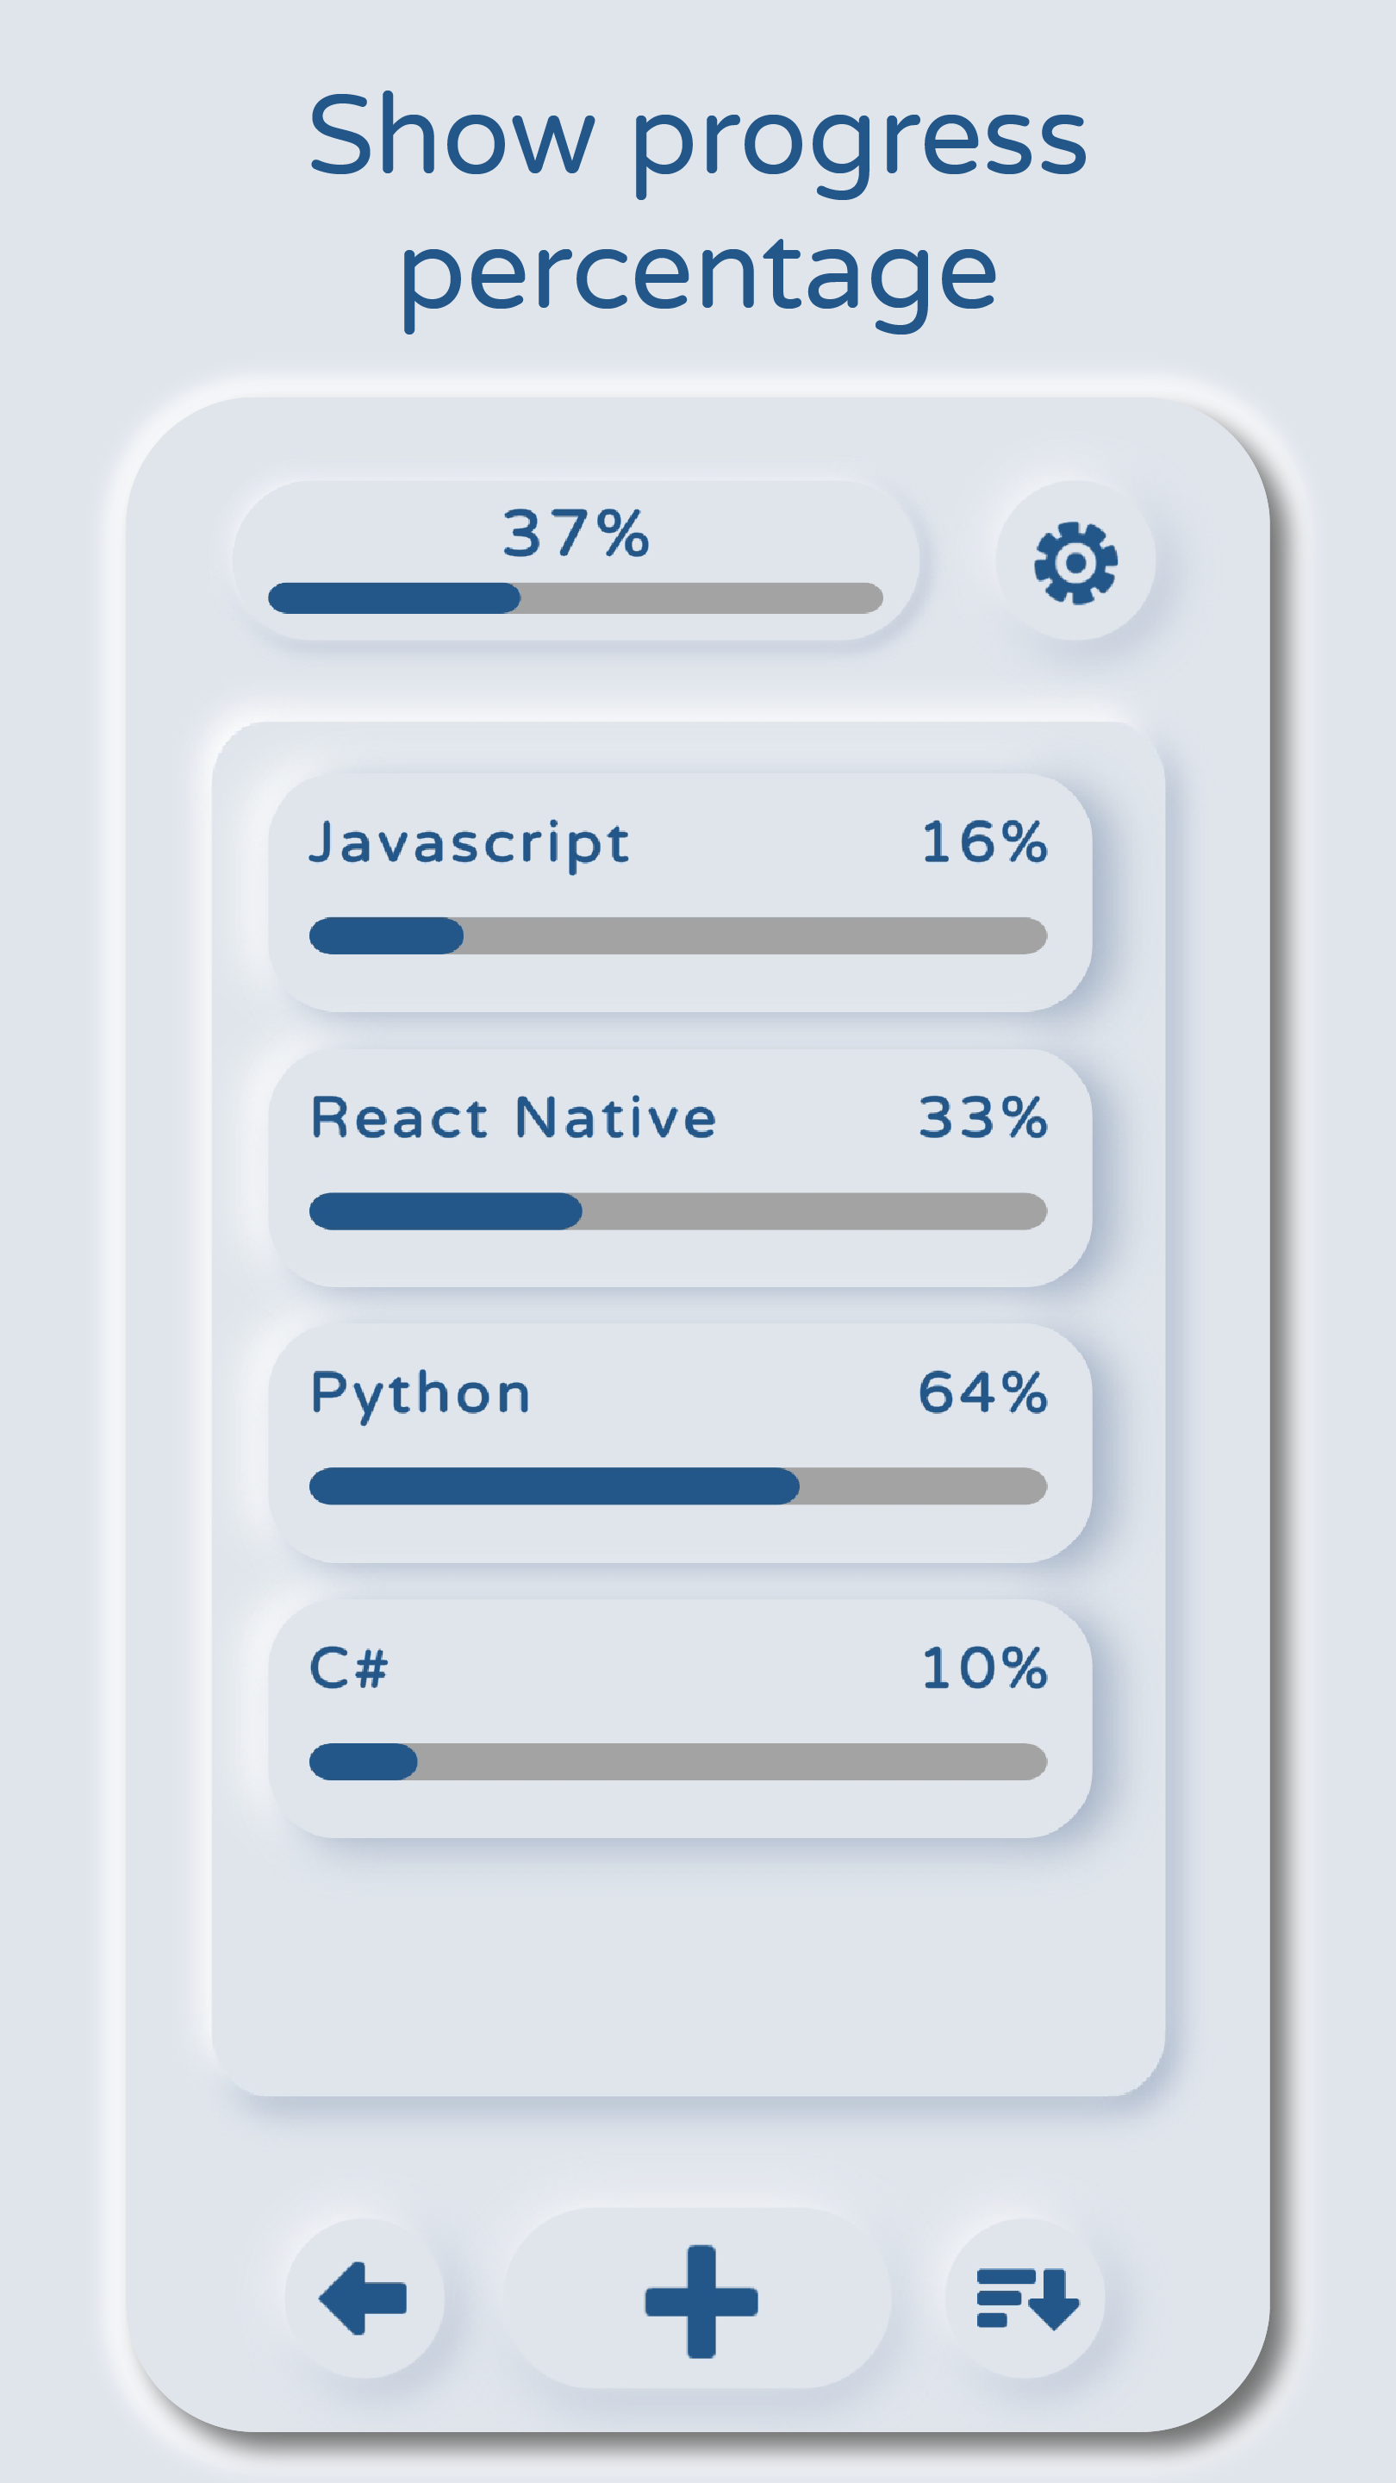This screenshot has height=2483, width=1396.
Task: Tap the Python 64% value
Action: (x=982, y=1393)
